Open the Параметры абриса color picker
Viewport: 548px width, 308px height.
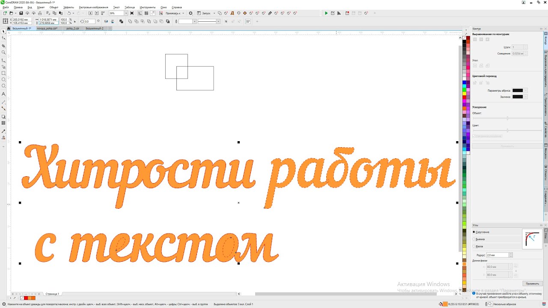520,90
